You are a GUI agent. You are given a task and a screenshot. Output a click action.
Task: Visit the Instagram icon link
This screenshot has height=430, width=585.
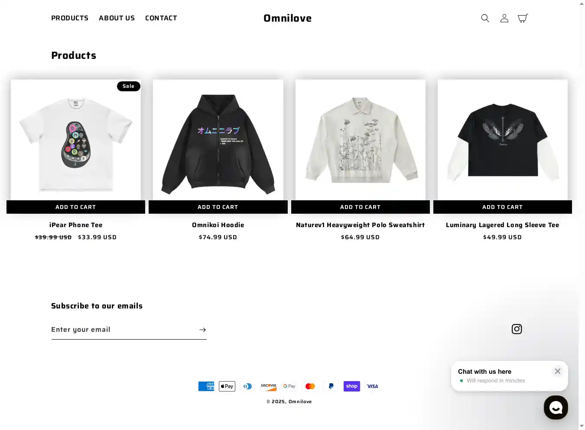coord(517,329)
